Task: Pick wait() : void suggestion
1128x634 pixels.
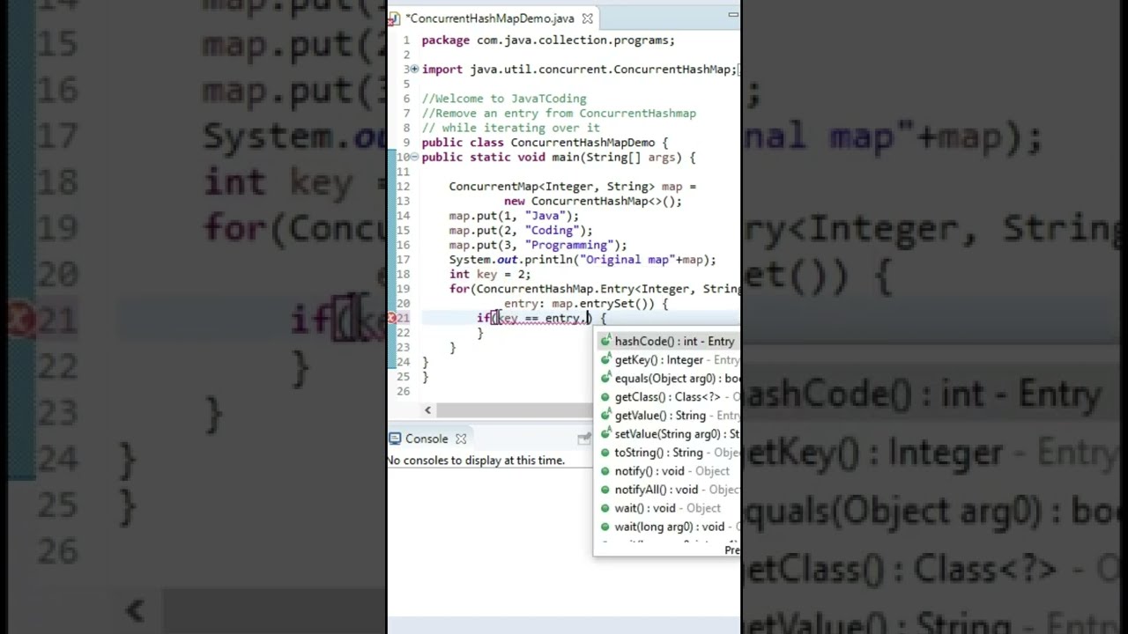Action: pyautogui.click(x=667, y=507)
